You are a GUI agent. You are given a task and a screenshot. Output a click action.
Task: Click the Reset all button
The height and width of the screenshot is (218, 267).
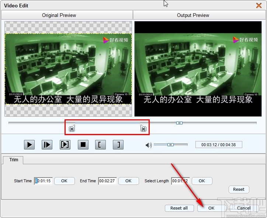pos(179,208)
